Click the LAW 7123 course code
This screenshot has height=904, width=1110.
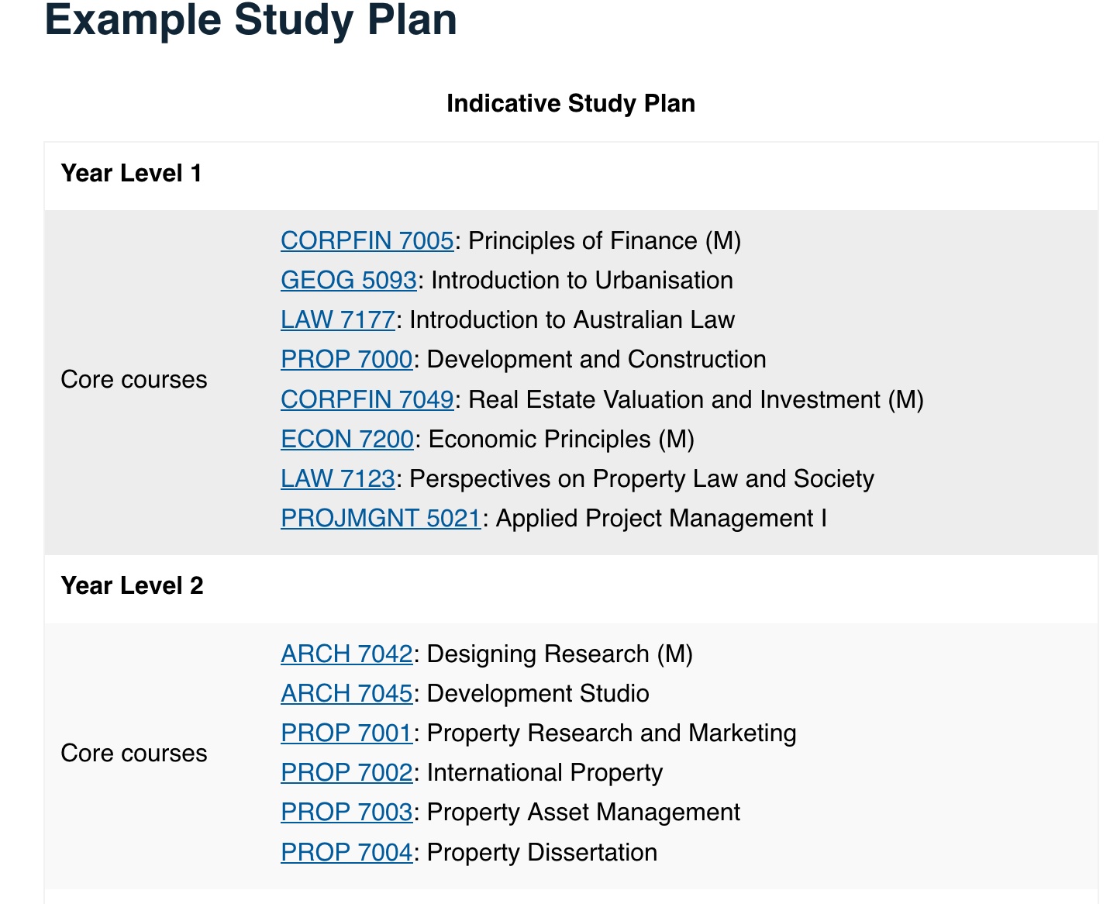click(x=338, y=479)
